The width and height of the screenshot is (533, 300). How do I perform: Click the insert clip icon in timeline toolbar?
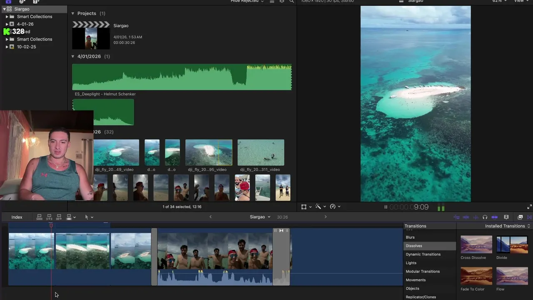point(49,217)
